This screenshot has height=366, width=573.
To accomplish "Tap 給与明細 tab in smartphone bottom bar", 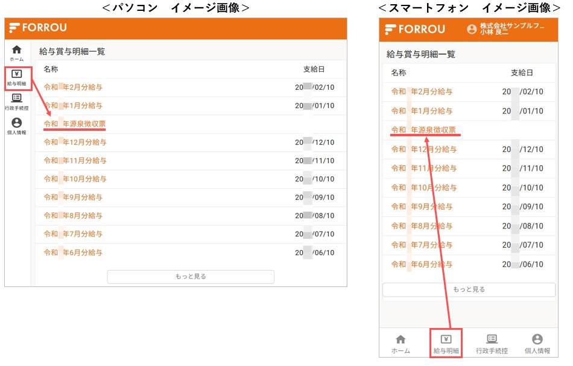I will (446, 344).
